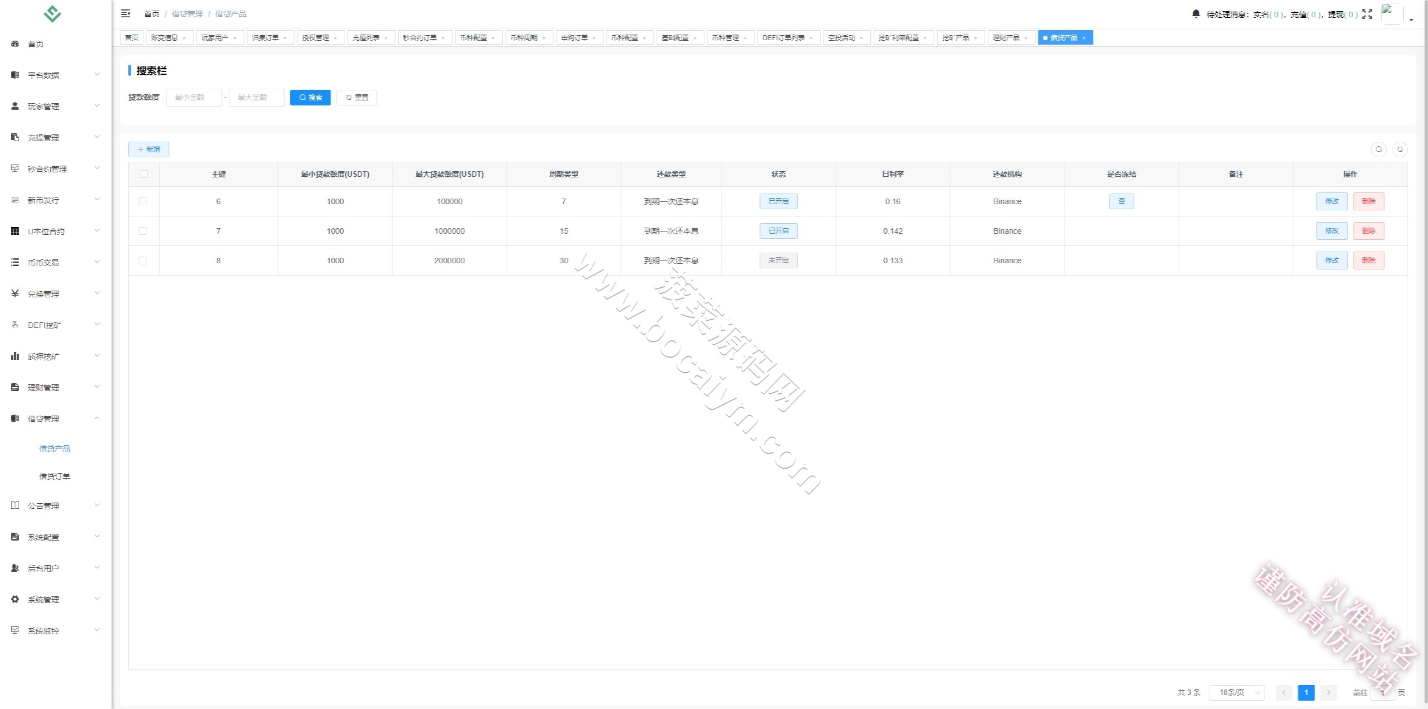Screen dimensions: 1428x709
Task: Click the table refresh icon
Action: 1400,149
